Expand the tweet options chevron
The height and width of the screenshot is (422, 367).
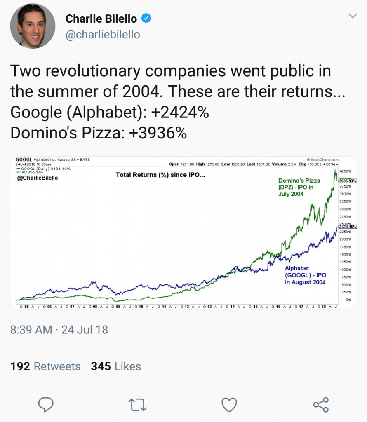pos(353,16)
